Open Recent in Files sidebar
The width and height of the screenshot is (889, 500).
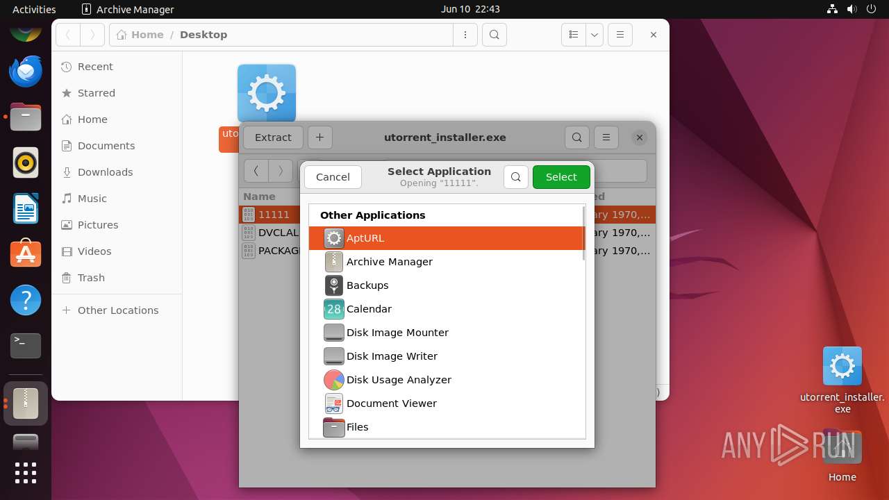click(x=117, y=67)
